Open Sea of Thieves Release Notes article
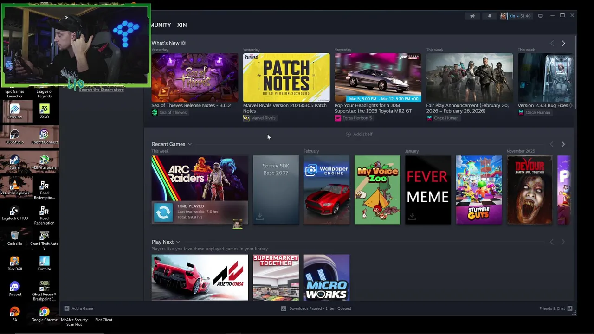594x334 pixels. [x=191, y=105]
